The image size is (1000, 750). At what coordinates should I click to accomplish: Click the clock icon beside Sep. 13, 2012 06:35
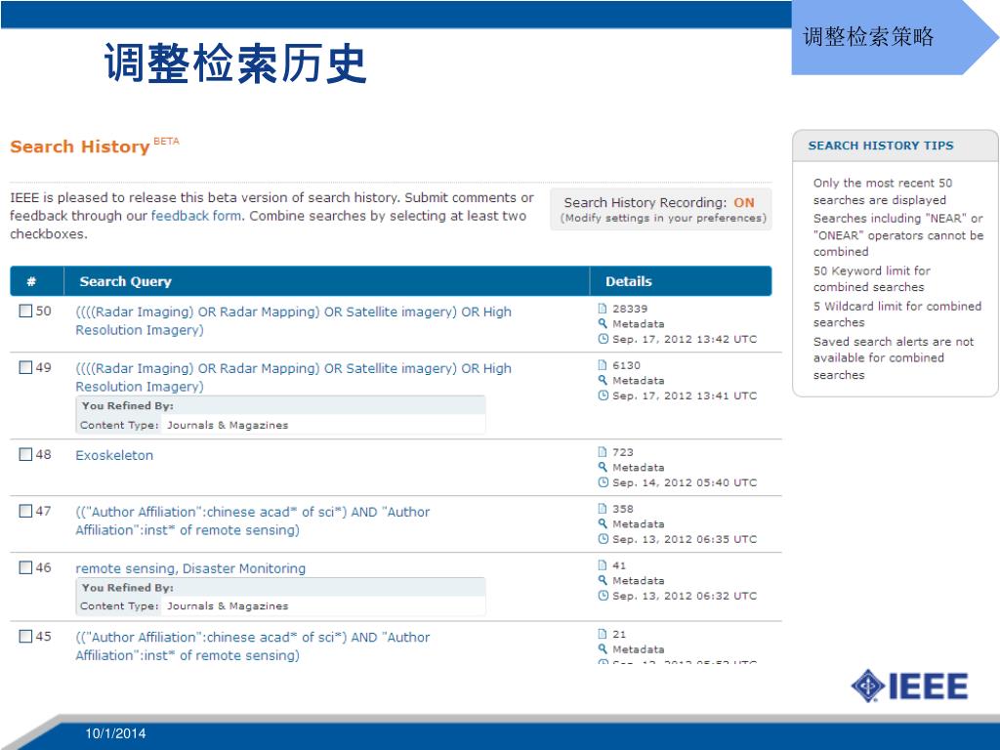click(x=603, y=539)
